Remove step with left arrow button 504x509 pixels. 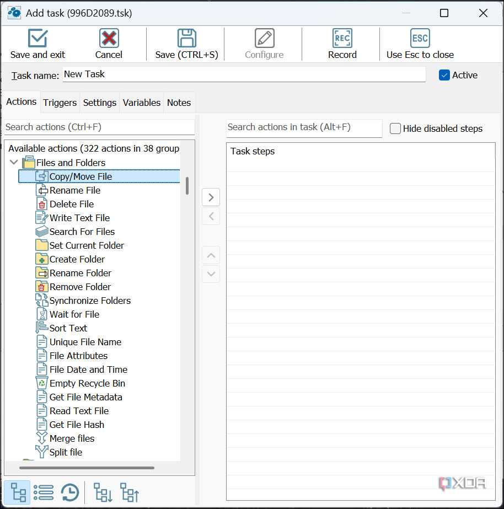[211, 216]
